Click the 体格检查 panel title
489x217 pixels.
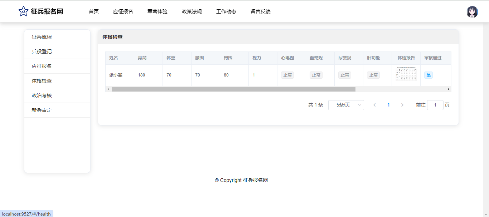click(x=112, y=37)
